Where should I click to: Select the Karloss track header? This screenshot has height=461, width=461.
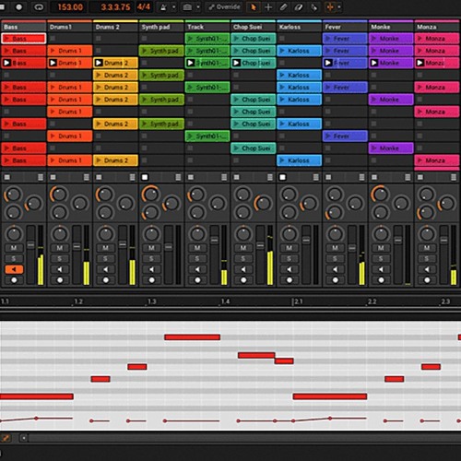[299, 27]
